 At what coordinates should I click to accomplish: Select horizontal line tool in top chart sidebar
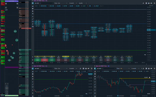pyautogui.click(x=33, y=17)
